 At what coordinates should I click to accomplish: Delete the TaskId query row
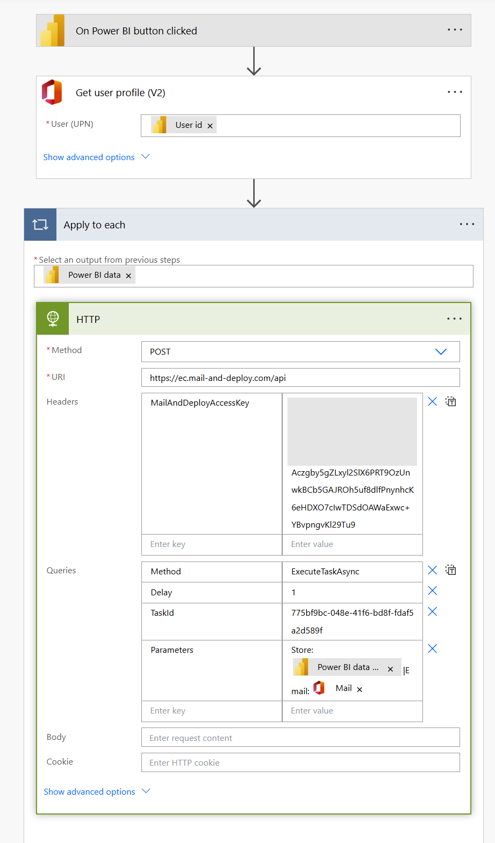(432, 612)
